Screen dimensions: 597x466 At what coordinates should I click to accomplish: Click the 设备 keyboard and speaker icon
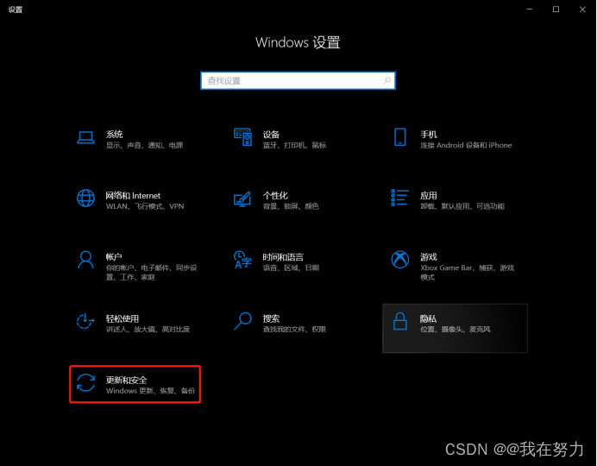(x=242, y=137)
